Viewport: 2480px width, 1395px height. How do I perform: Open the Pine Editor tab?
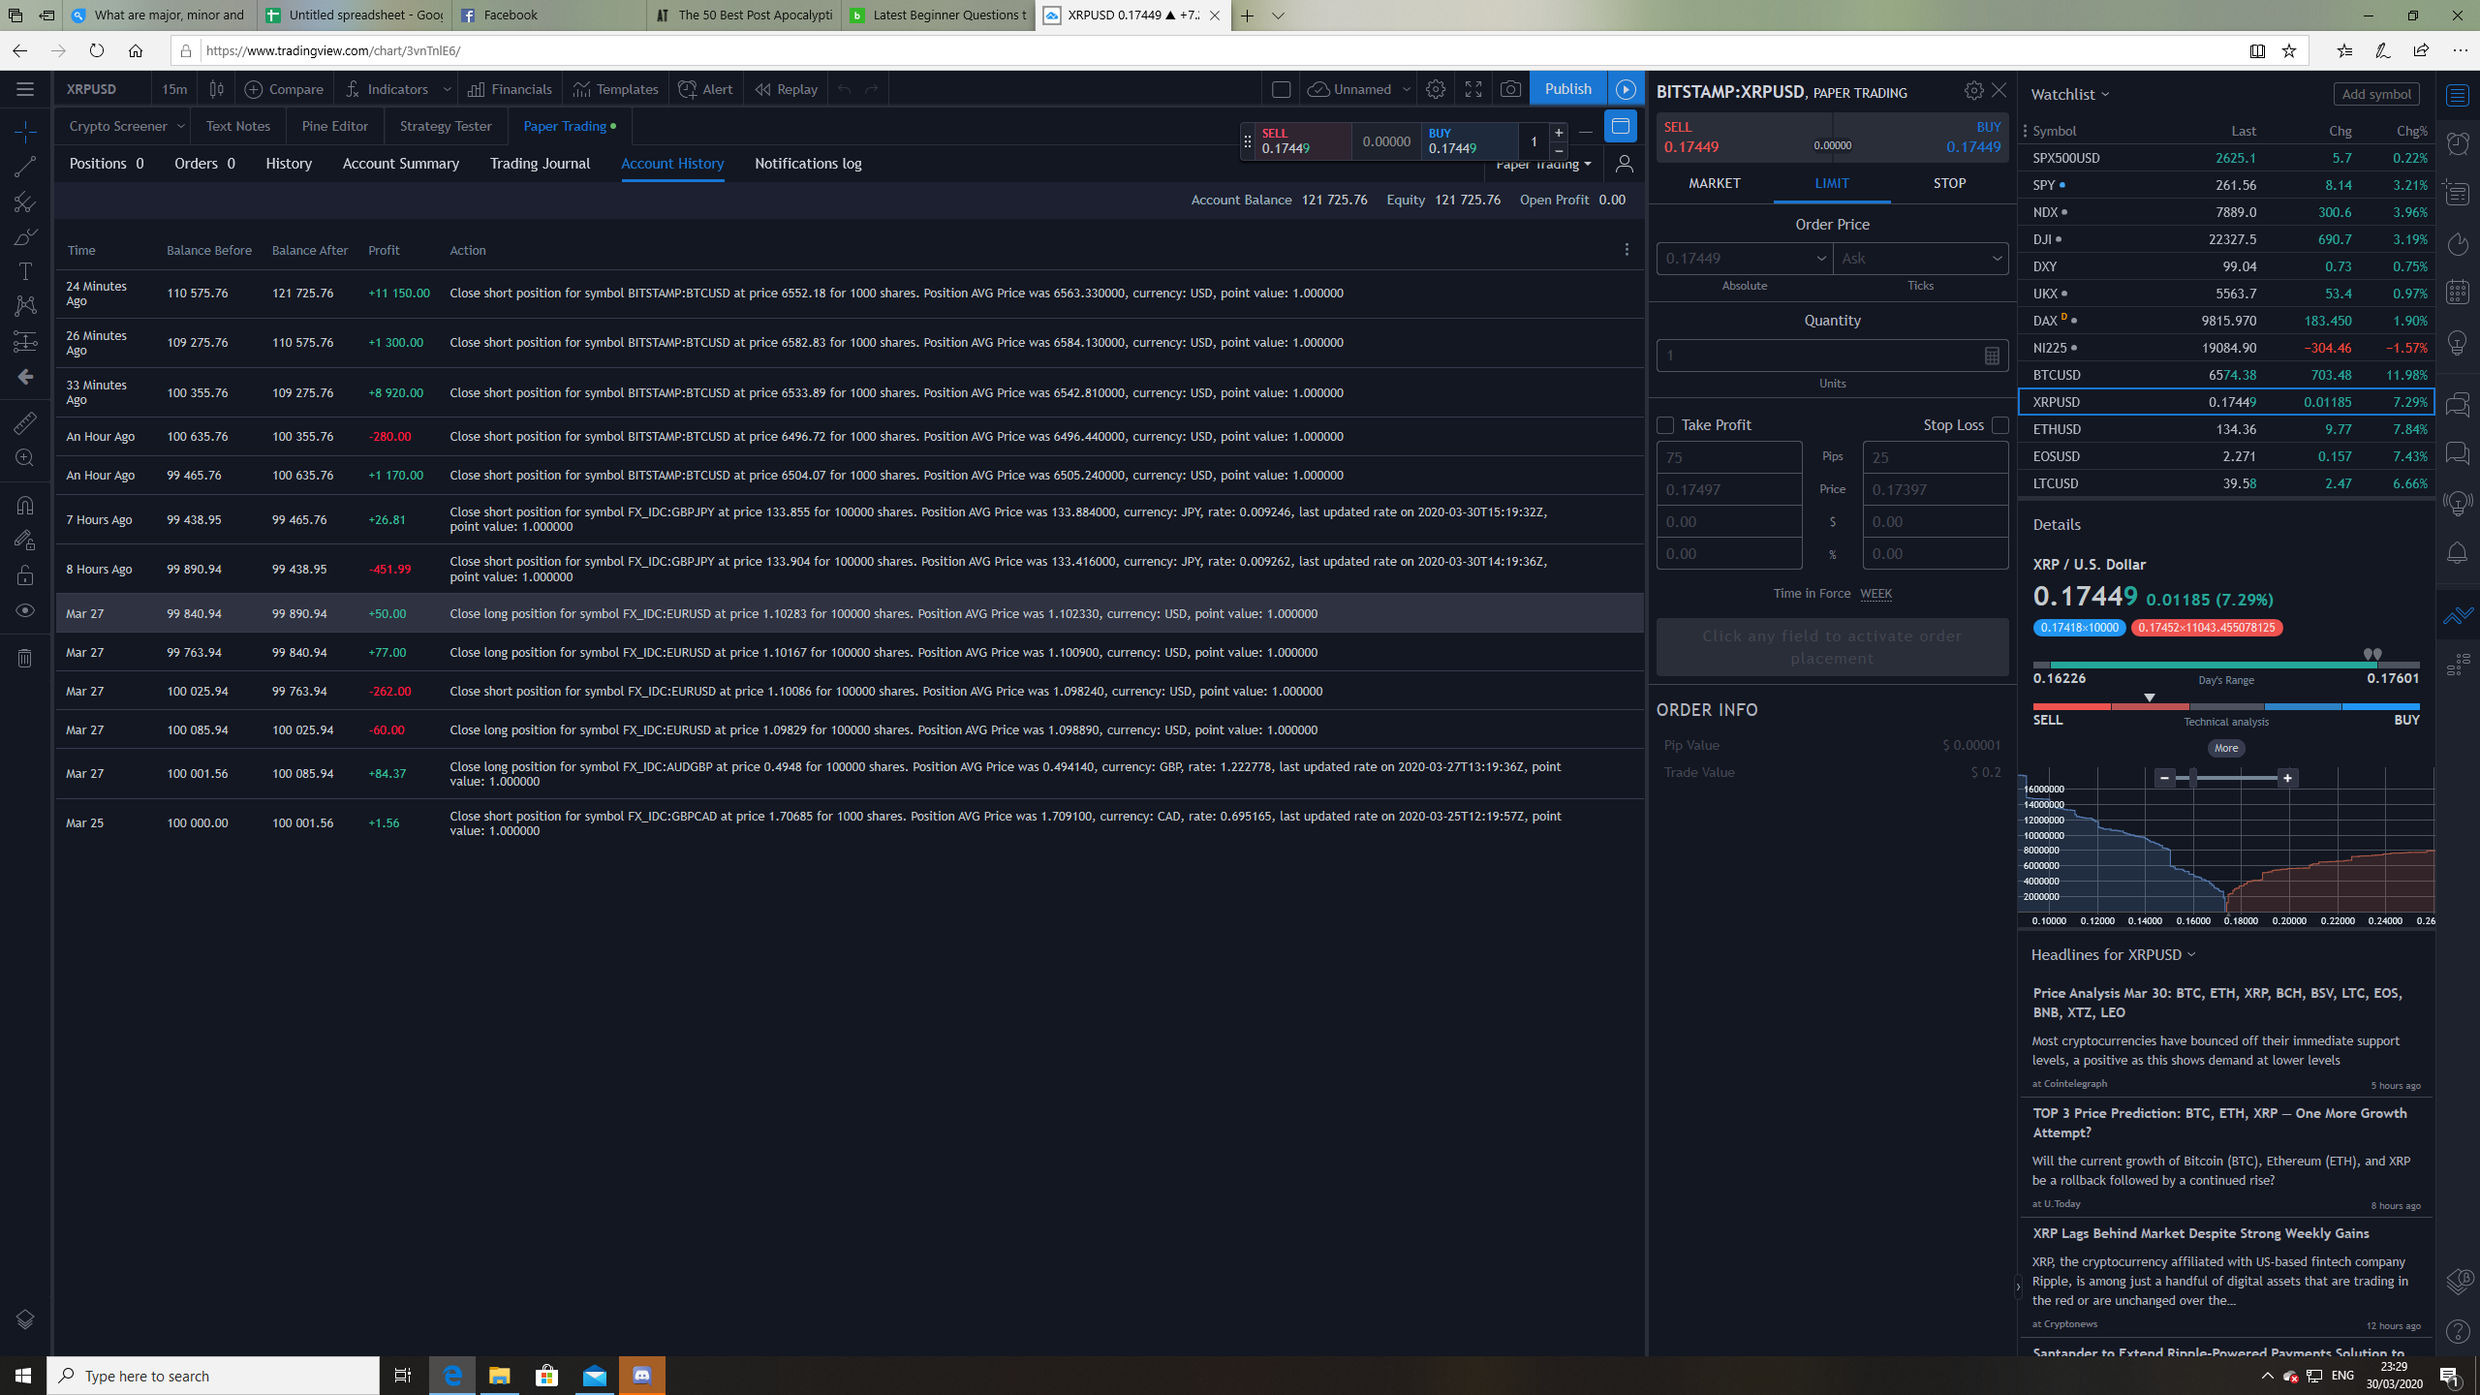click(334, 126)
